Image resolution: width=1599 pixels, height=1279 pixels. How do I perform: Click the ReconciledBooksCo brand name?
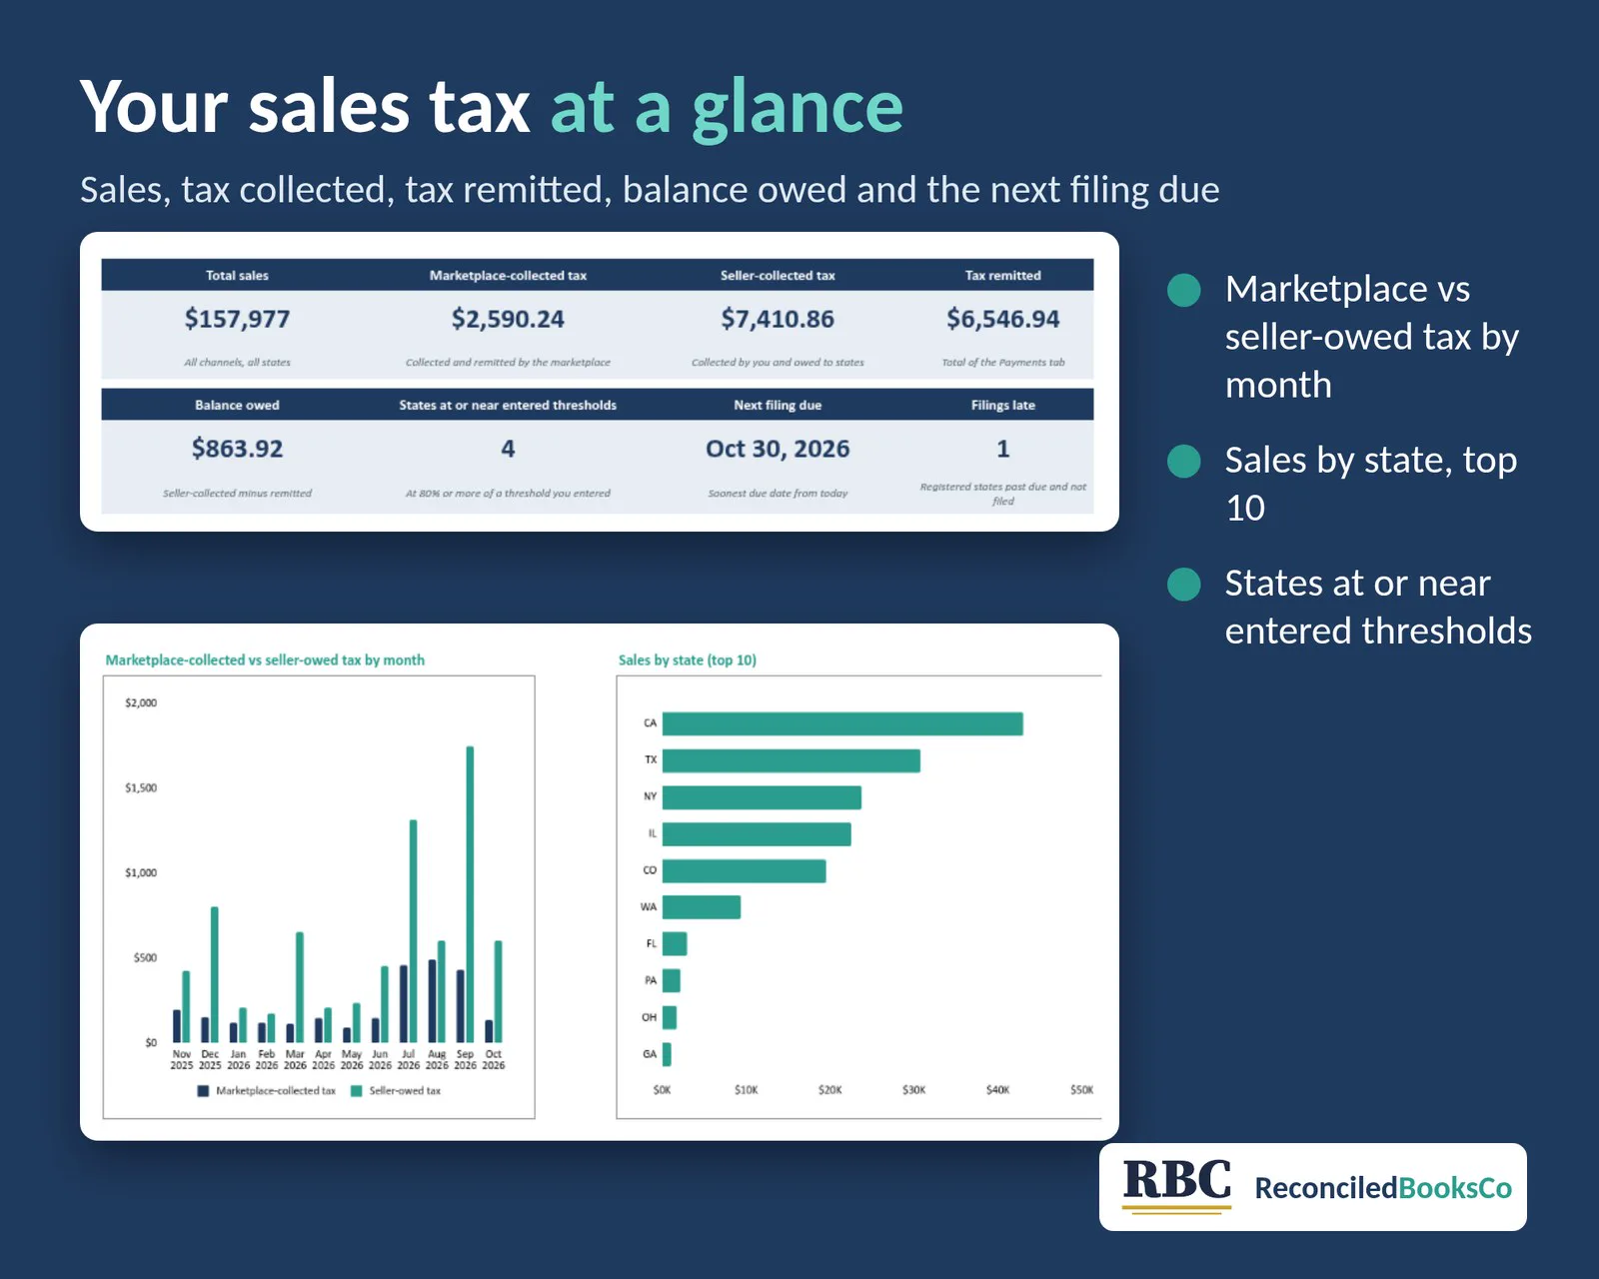[1383, 1188]
